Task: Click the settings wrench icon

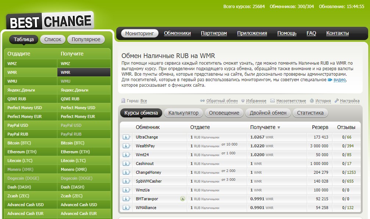Action: pos(337,101)
